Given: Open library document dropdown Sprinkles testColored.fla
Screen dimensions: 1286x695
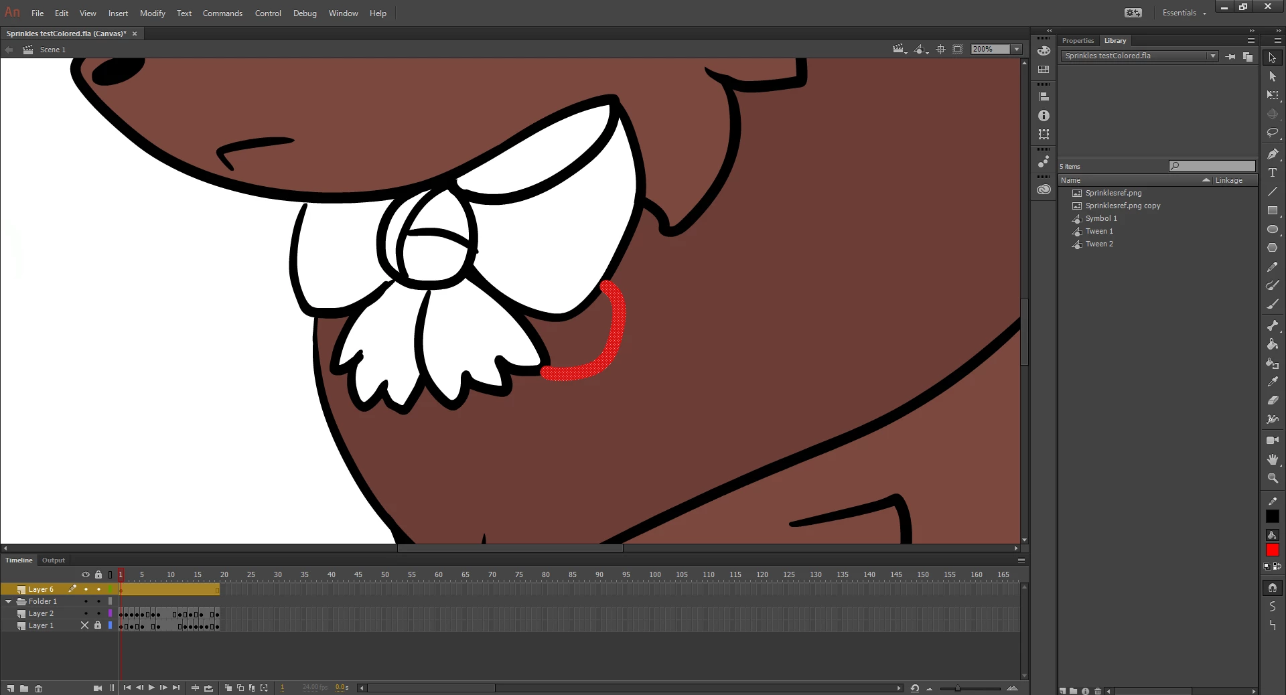Looking at the screenshot, I should pos(1139,56).
